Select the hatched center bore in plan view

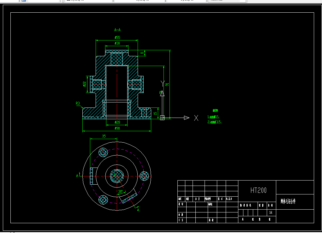coord(117,176)
